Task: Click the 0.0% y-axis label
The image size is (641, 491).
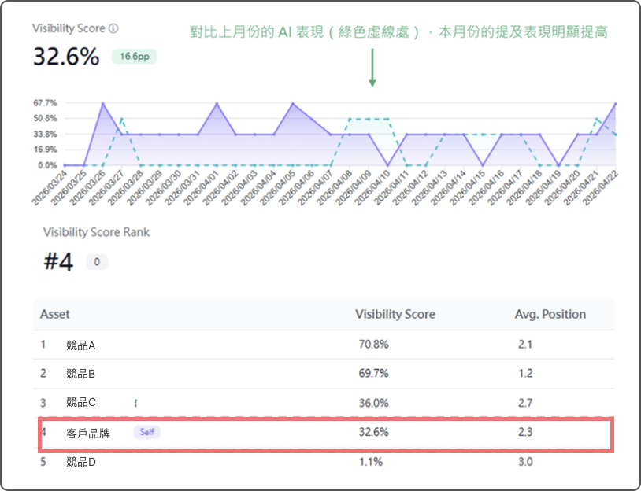Action: [x=47, y=165]
